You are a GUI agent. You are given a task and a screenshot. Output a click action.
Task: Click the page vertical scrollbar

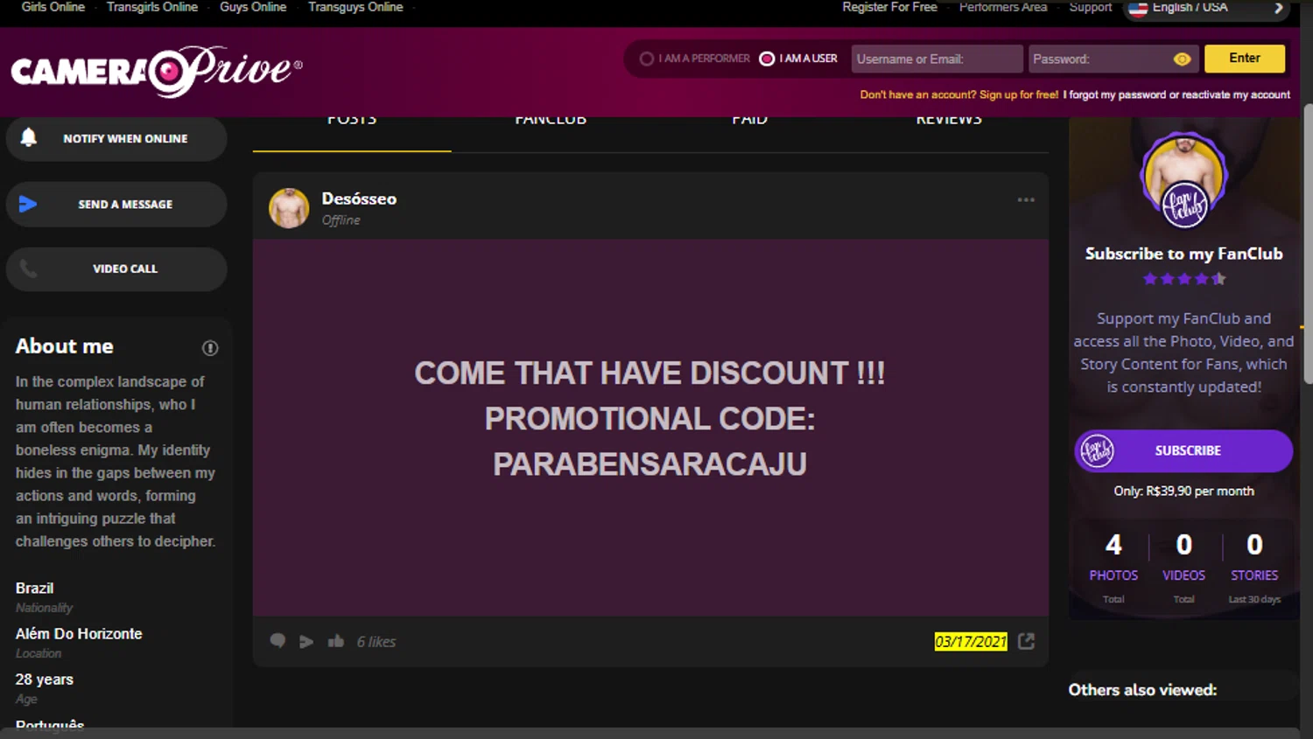click(1306, 245)
